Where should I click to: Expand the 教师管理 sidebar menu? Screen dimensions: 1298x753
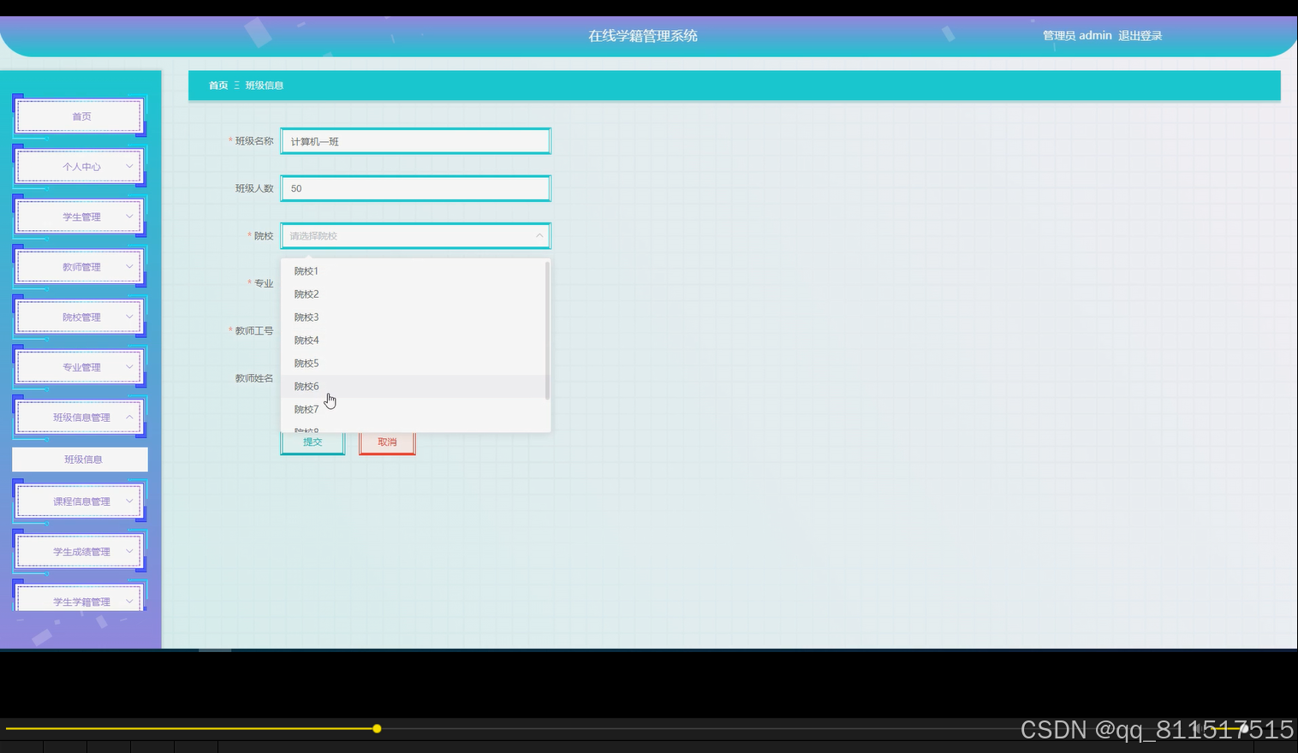click(80, 267)
